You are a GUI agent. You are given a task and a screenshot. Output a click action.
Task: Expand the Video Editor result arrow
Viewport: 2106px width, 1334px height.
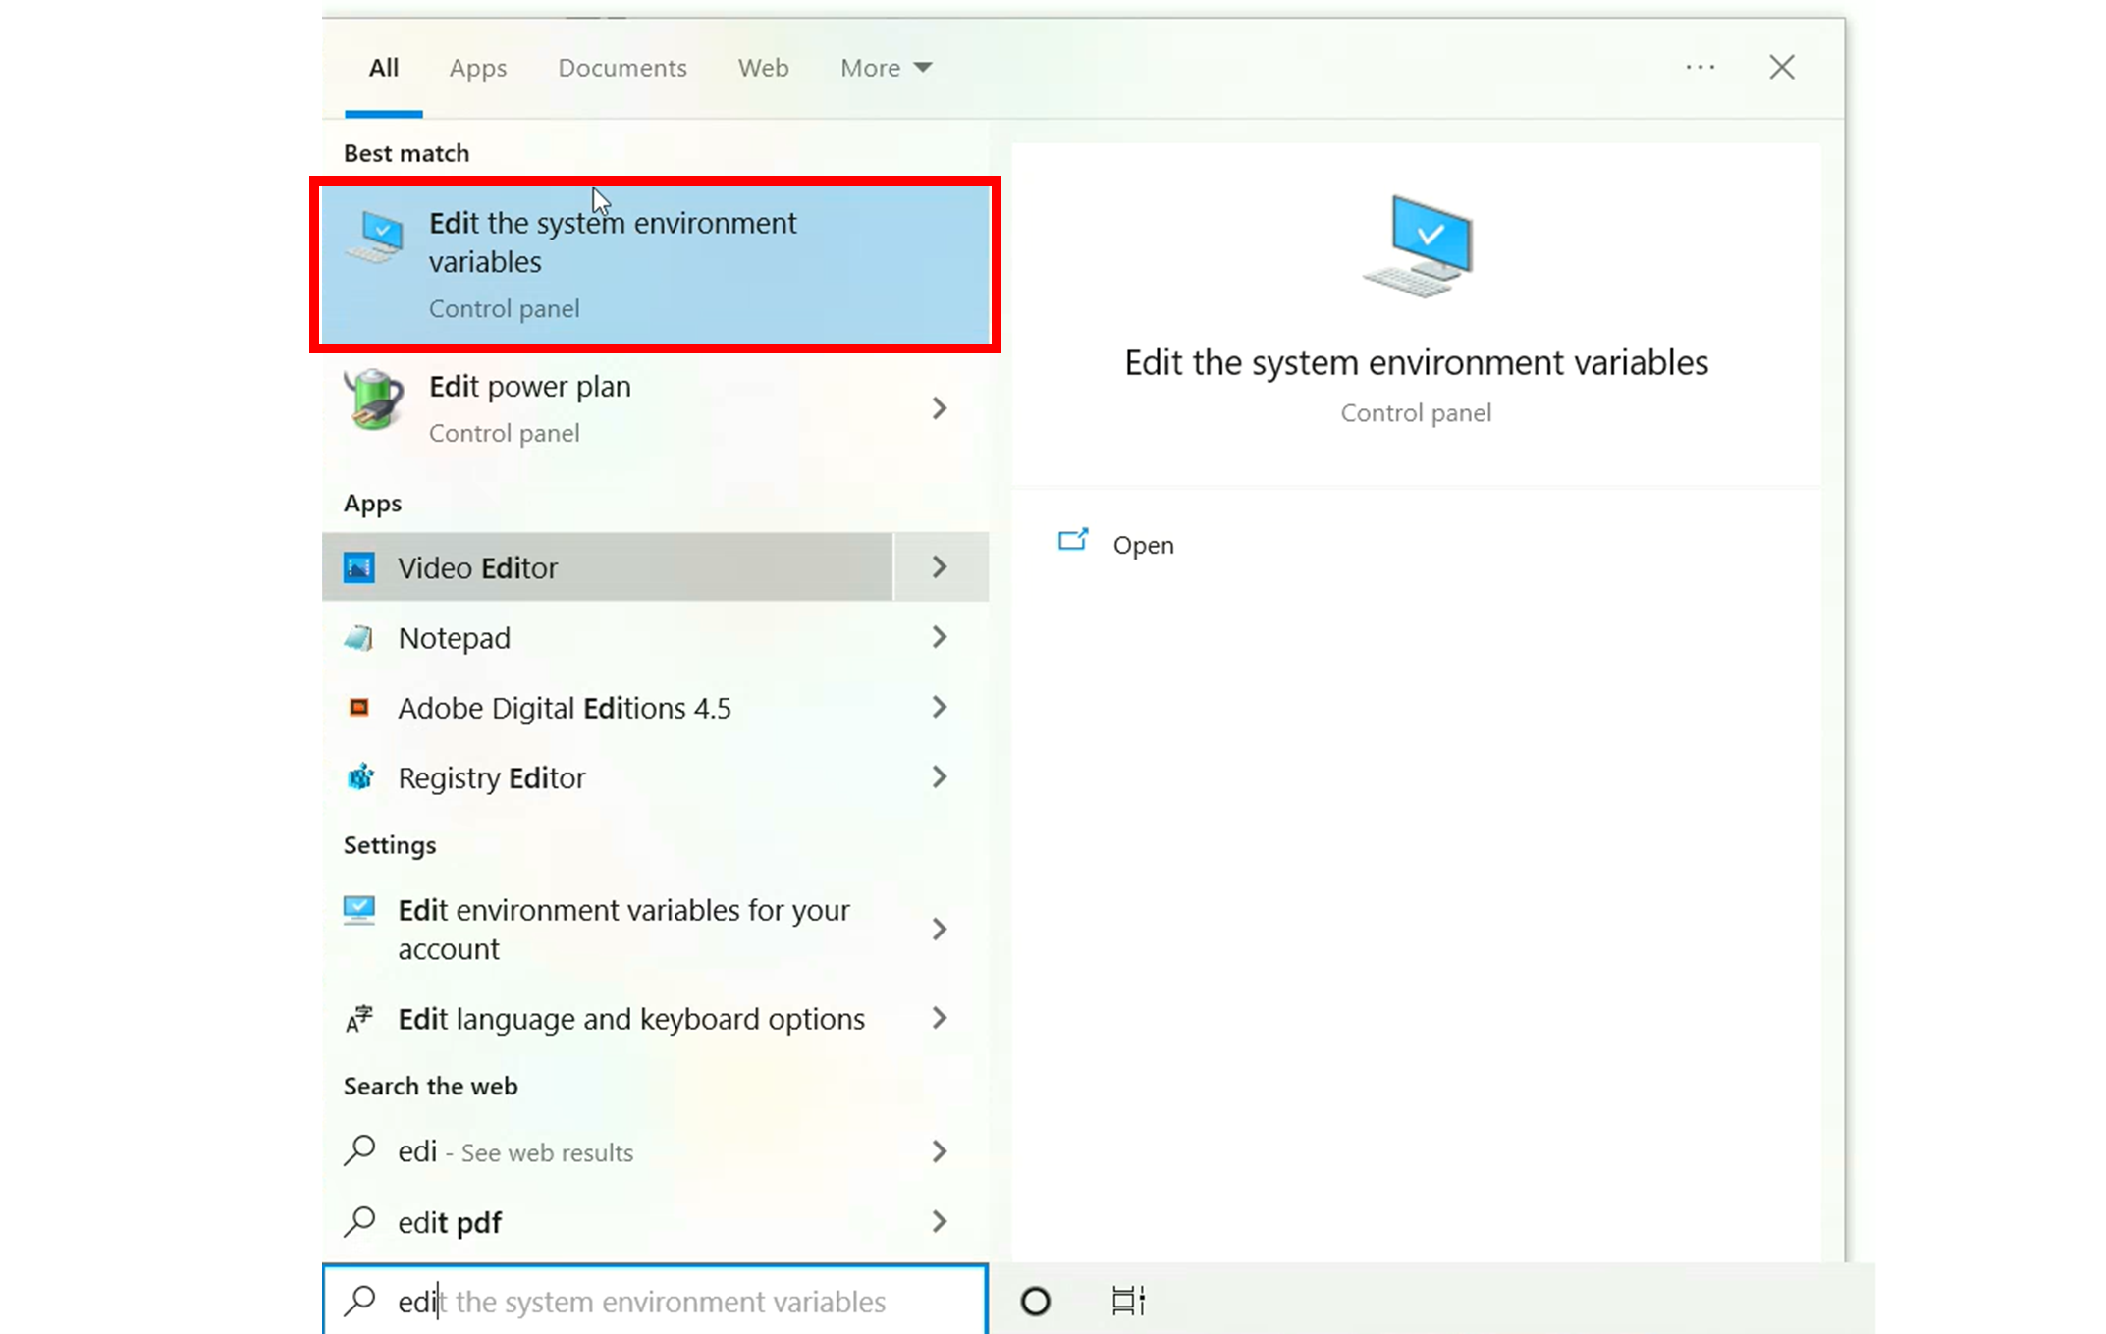(x=940, y=567)
